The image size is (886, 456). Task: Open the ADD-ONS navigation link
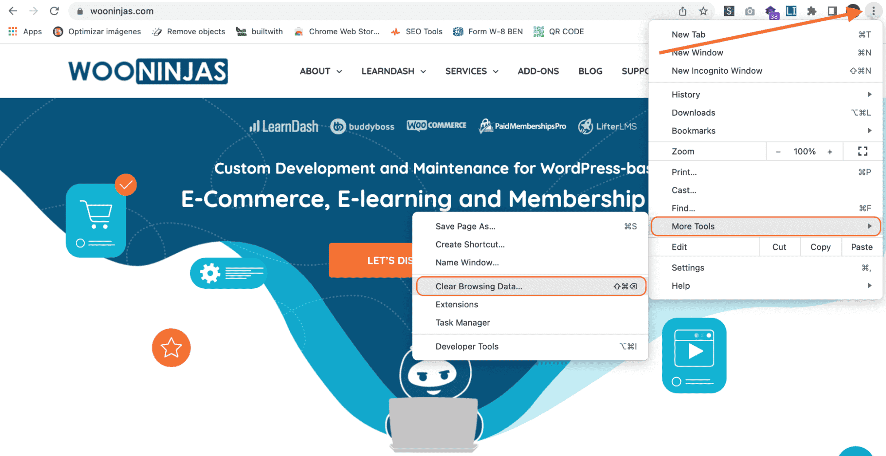click(x=538, y=71)
